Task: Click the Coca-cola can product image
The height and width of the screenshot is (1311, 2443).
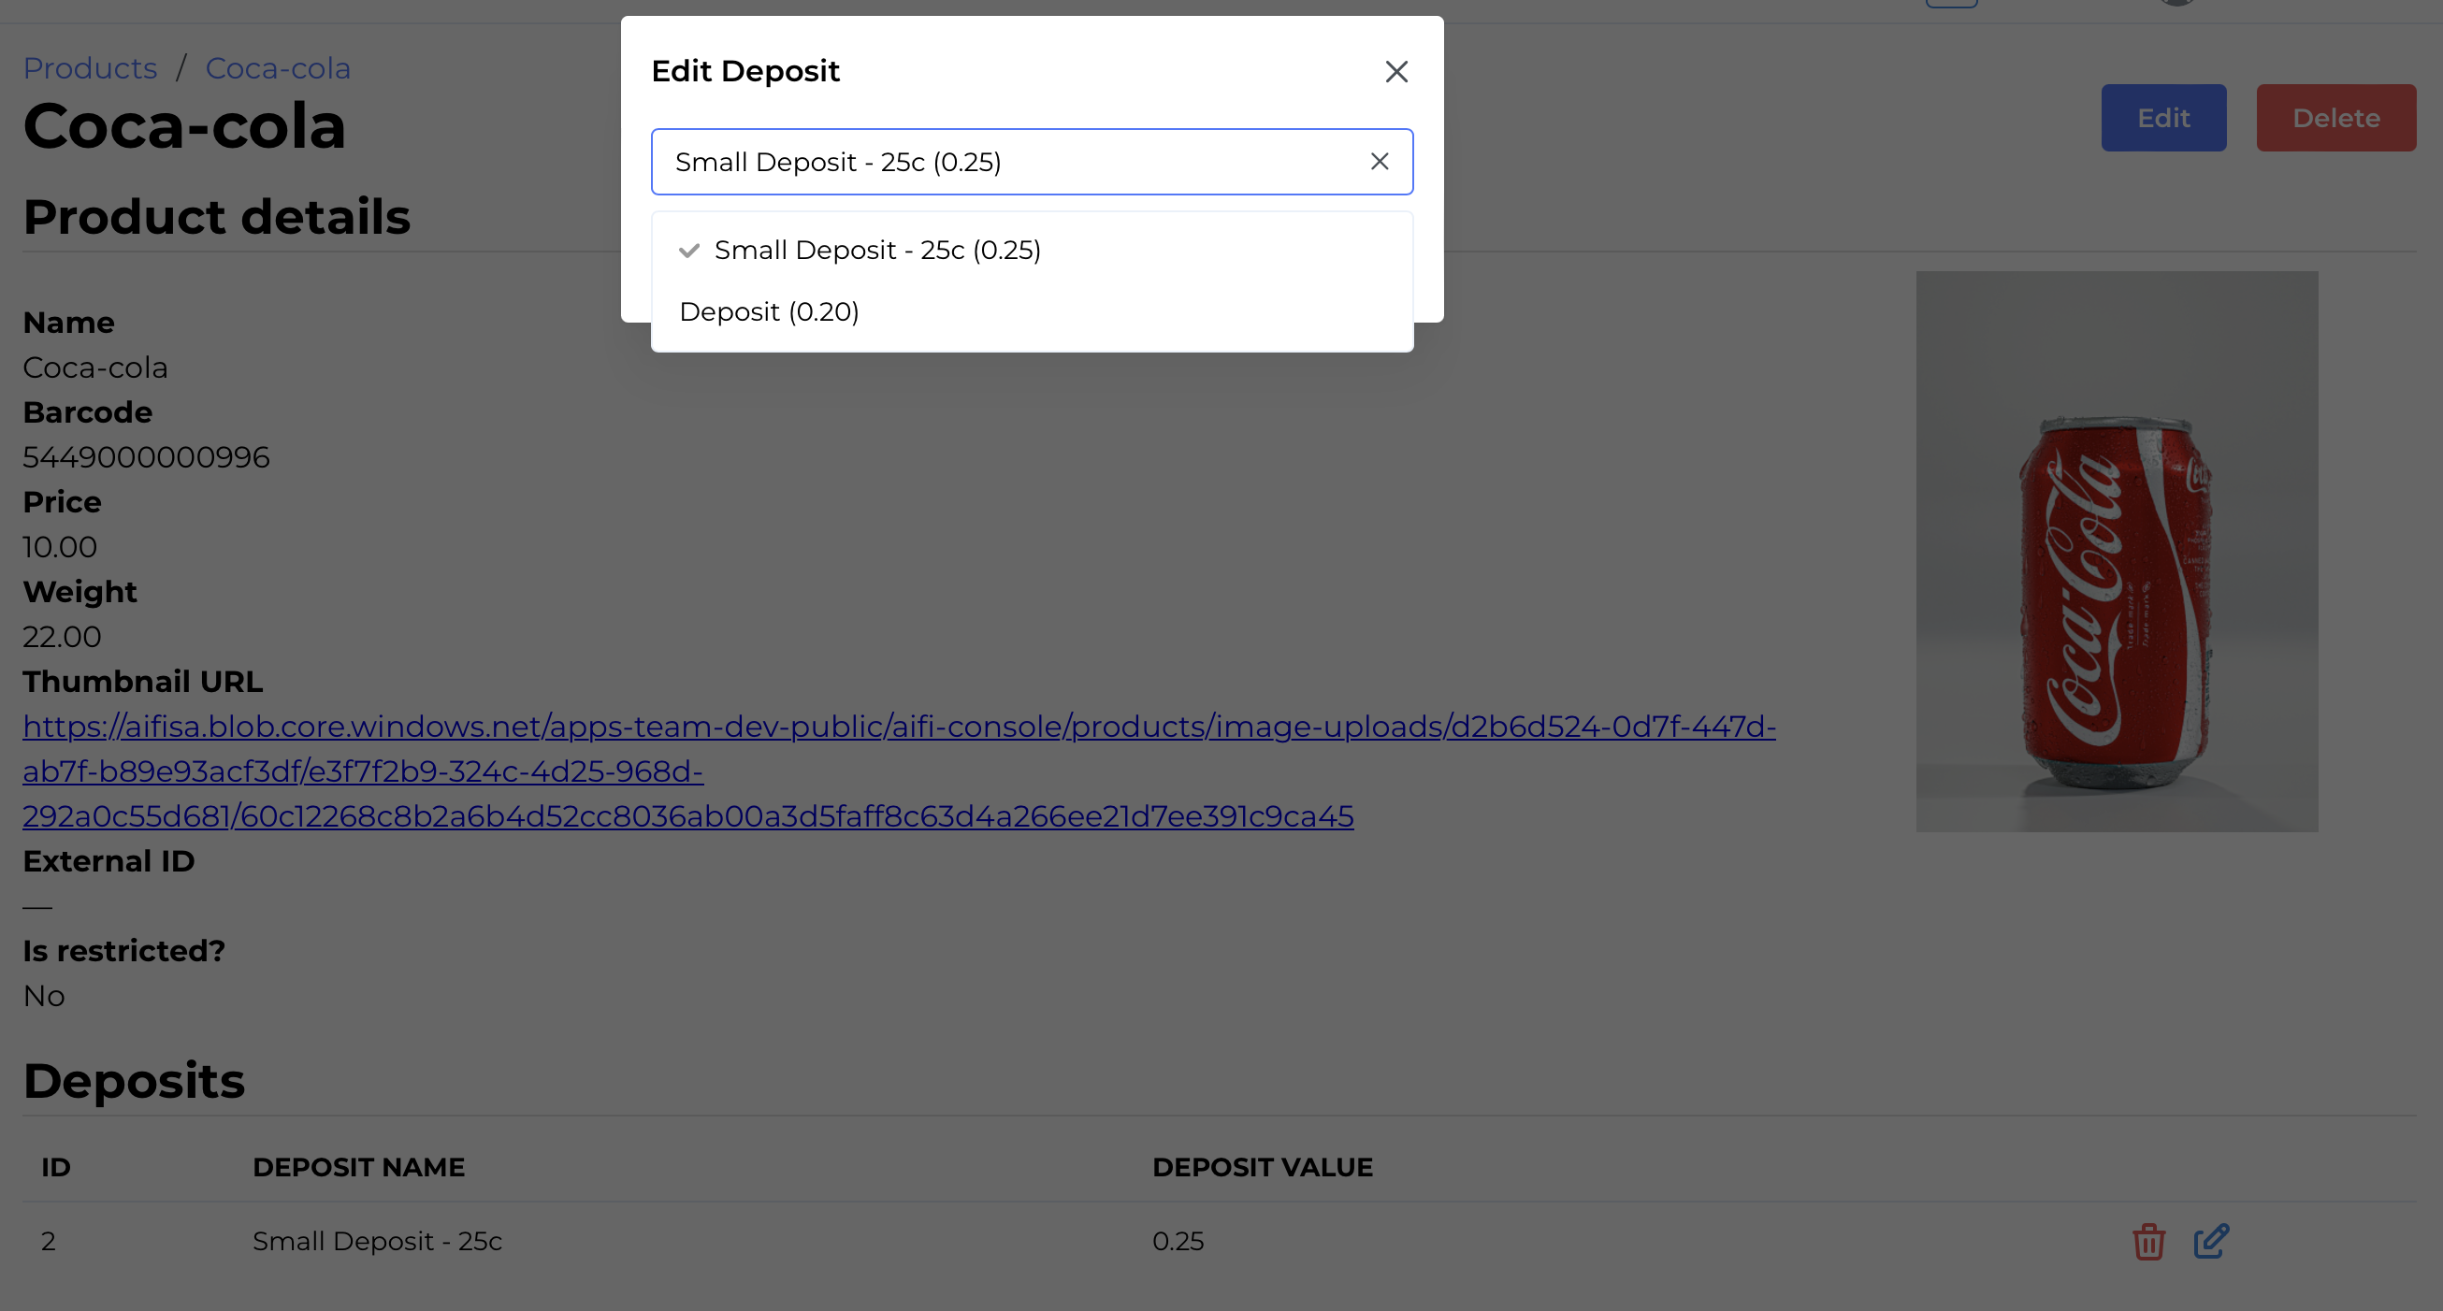Action: (2116, 552)
